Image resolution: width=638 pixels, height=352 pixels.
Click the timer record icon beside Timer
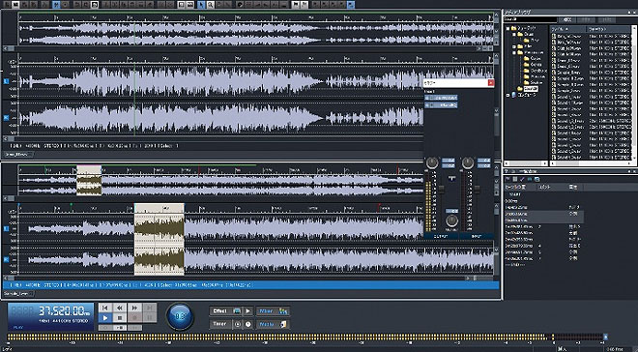coord(238,324)
